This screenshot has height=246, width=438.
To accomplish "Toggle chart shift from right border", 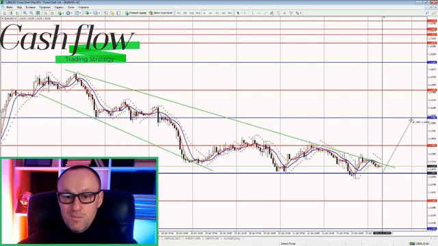I will [x=52, y=13].
